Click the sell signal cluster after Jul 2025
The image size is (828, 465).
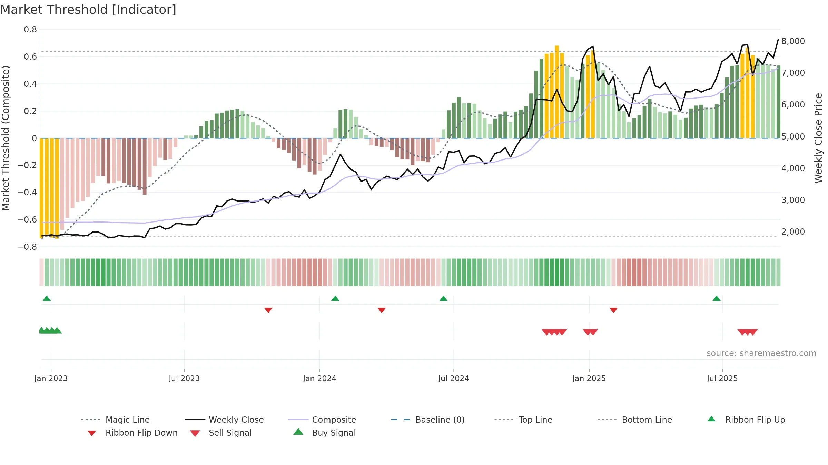pos(748,332)
